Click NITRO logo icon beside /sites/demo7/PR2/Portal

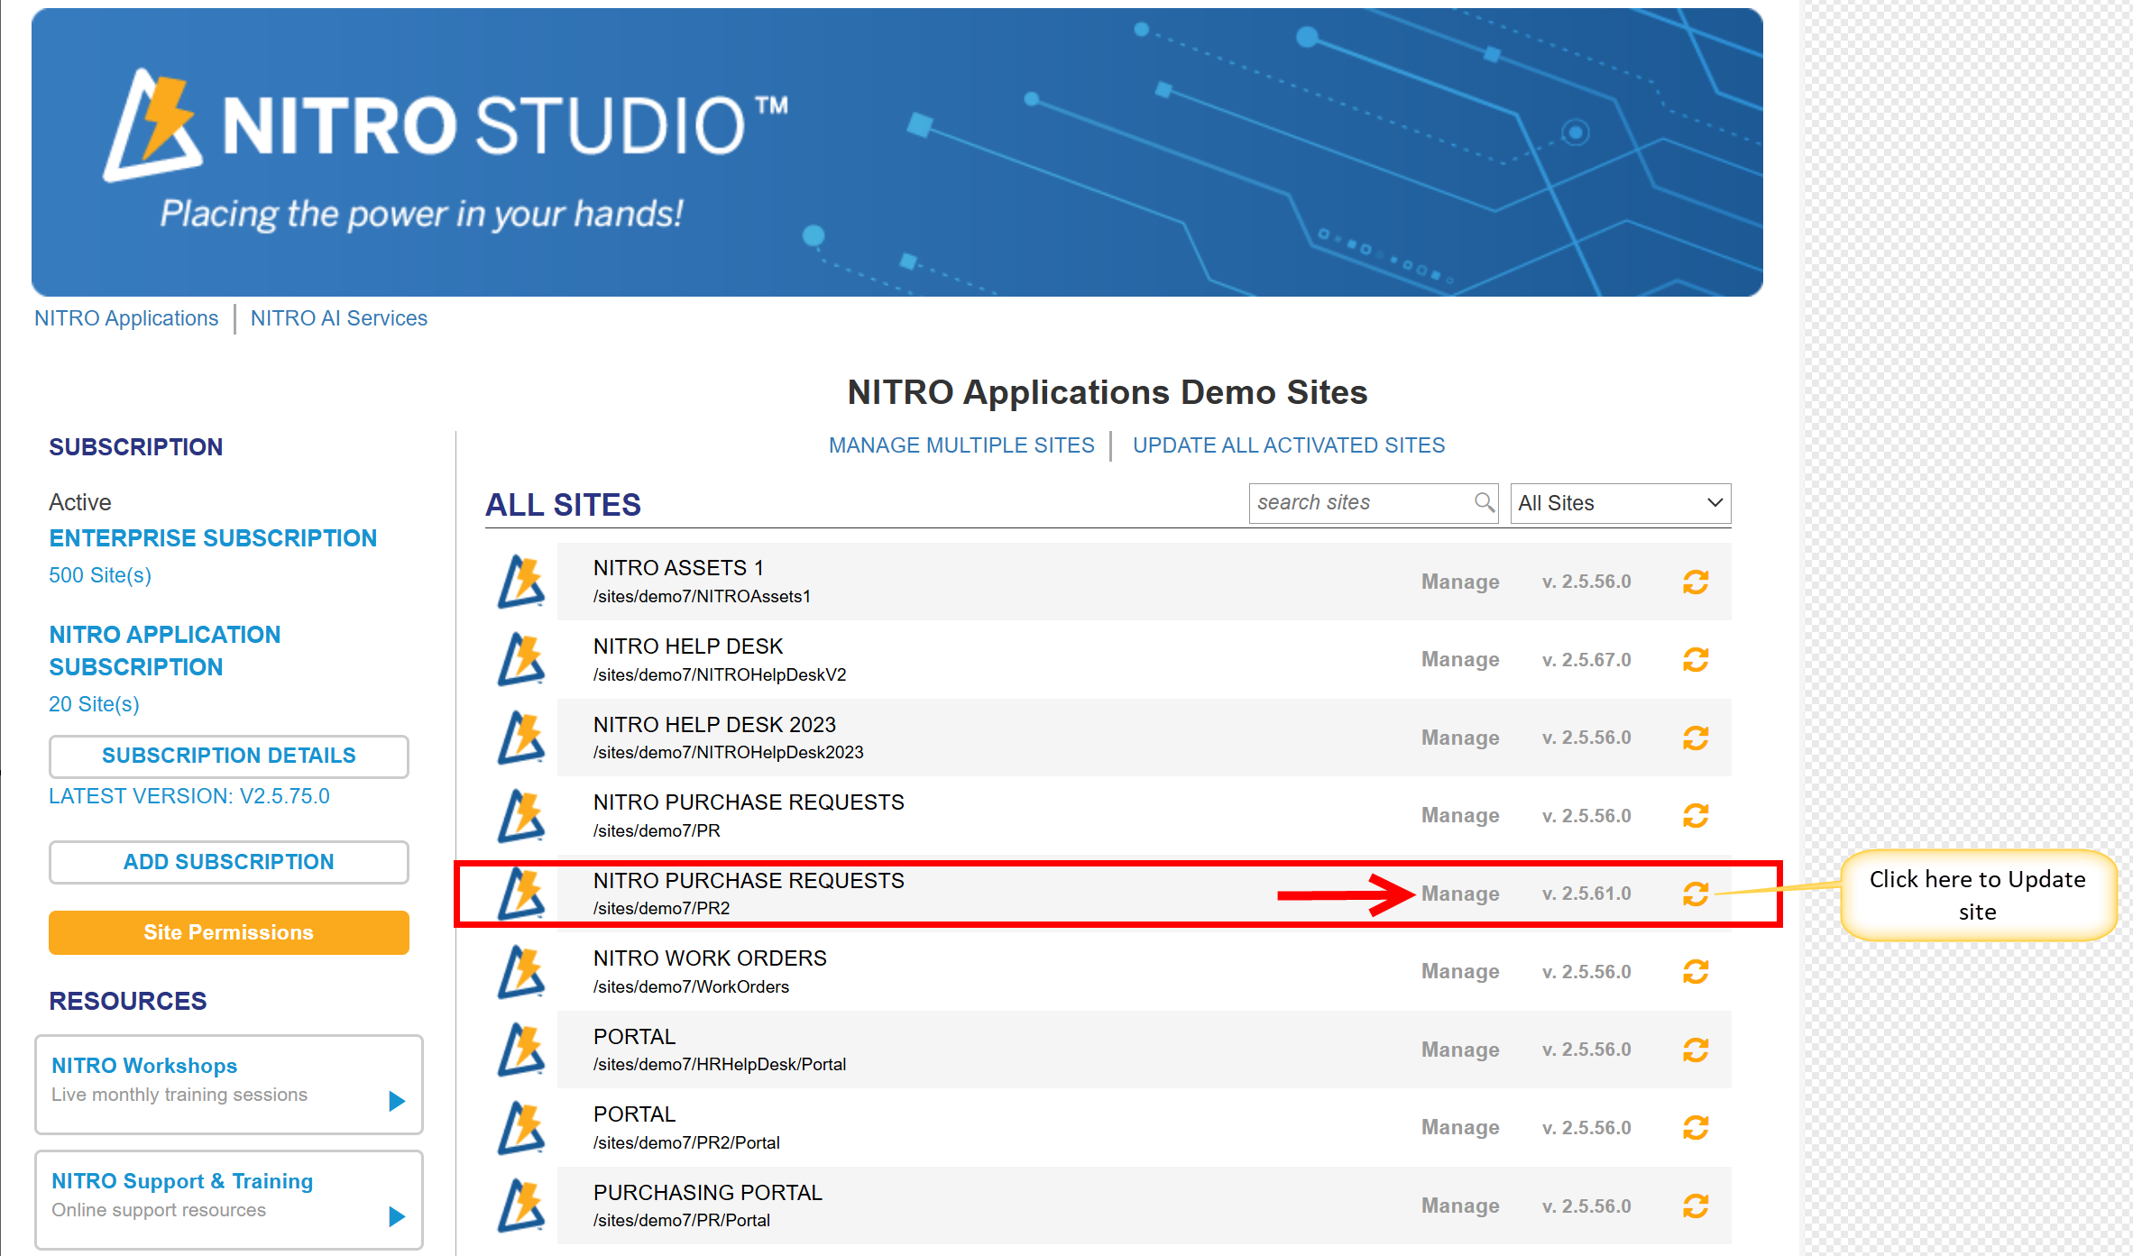pyautogui.click(x=521, y=1128)
